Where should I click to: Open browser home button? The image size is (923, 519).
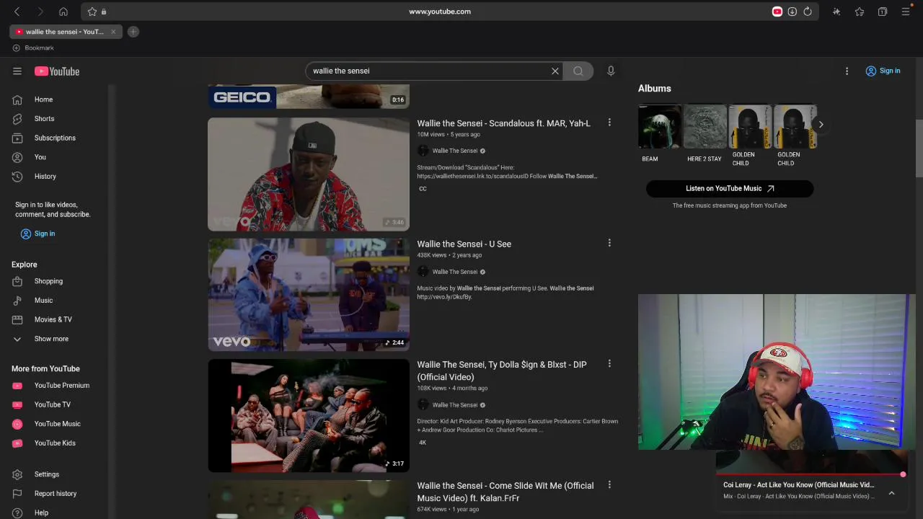click(63, 12)
